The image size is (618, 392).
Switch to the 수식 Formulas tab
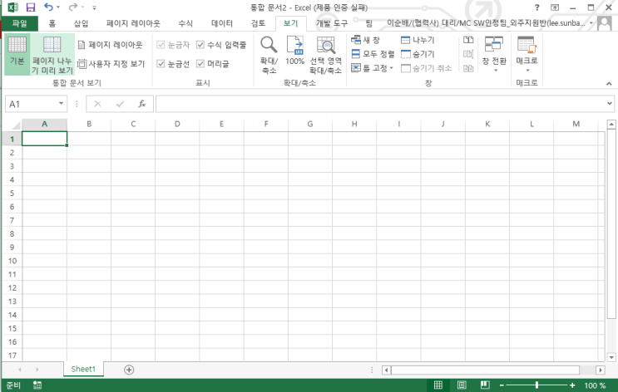coord(185,23)
